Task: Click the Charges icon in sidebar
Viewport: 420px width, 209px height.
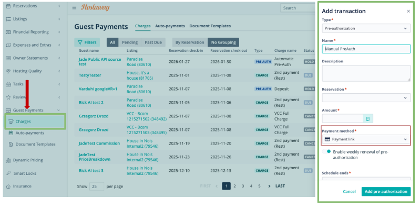Action: [x=11, y=122]
